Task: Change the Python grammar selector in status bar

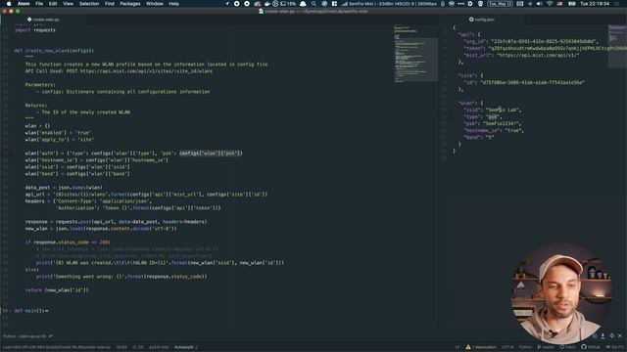Action: point(525,347)
